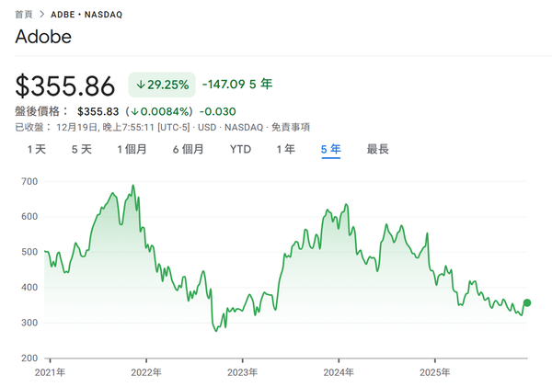Image resolution: width=552 pixels, height=387 pixels.
Task: Switch to the 6 個月 range tab
Action: (189, 149)
